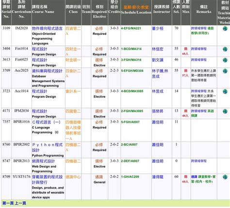Click 跨領域學程 remark in row 8747
The height and width of the screenshot is (208, 230).
(199, 161)
